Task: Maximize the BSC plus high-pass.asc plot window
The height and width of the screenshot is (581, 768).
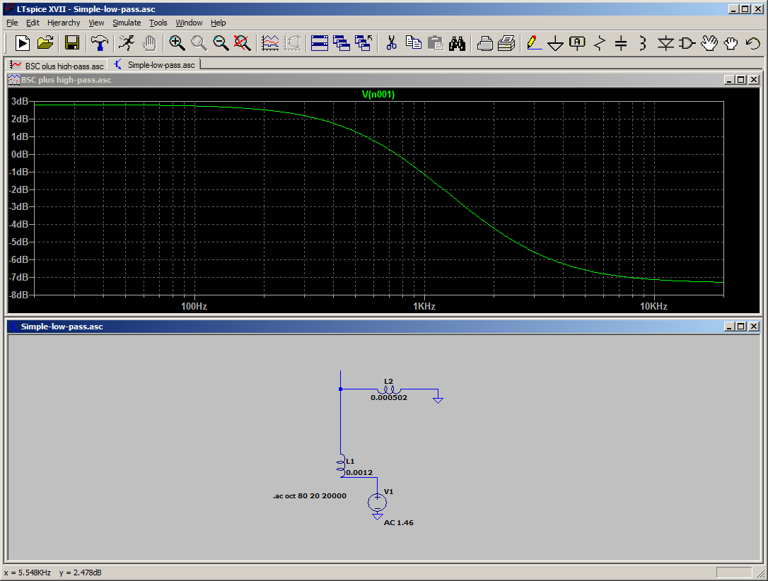Action: [x=741, y=80]
